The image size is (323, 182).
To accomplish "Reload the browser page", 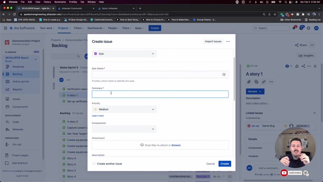I will point(14,14).
